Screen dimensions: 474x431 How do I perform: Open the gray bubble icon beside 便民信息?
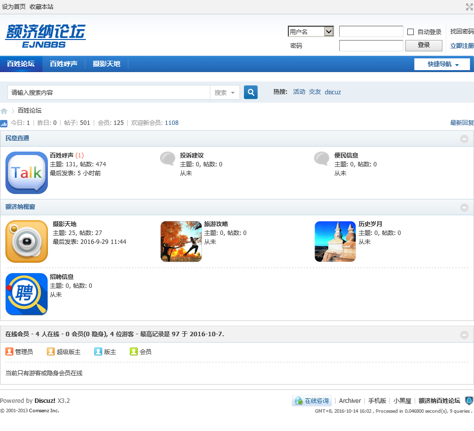pyautogui.click(x=321, y=158)
